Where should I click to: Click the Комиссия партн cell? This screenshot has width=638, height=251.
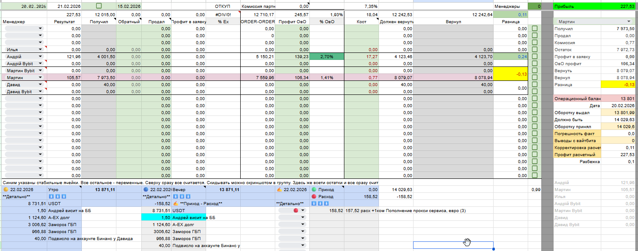click(x=258, y=6)
